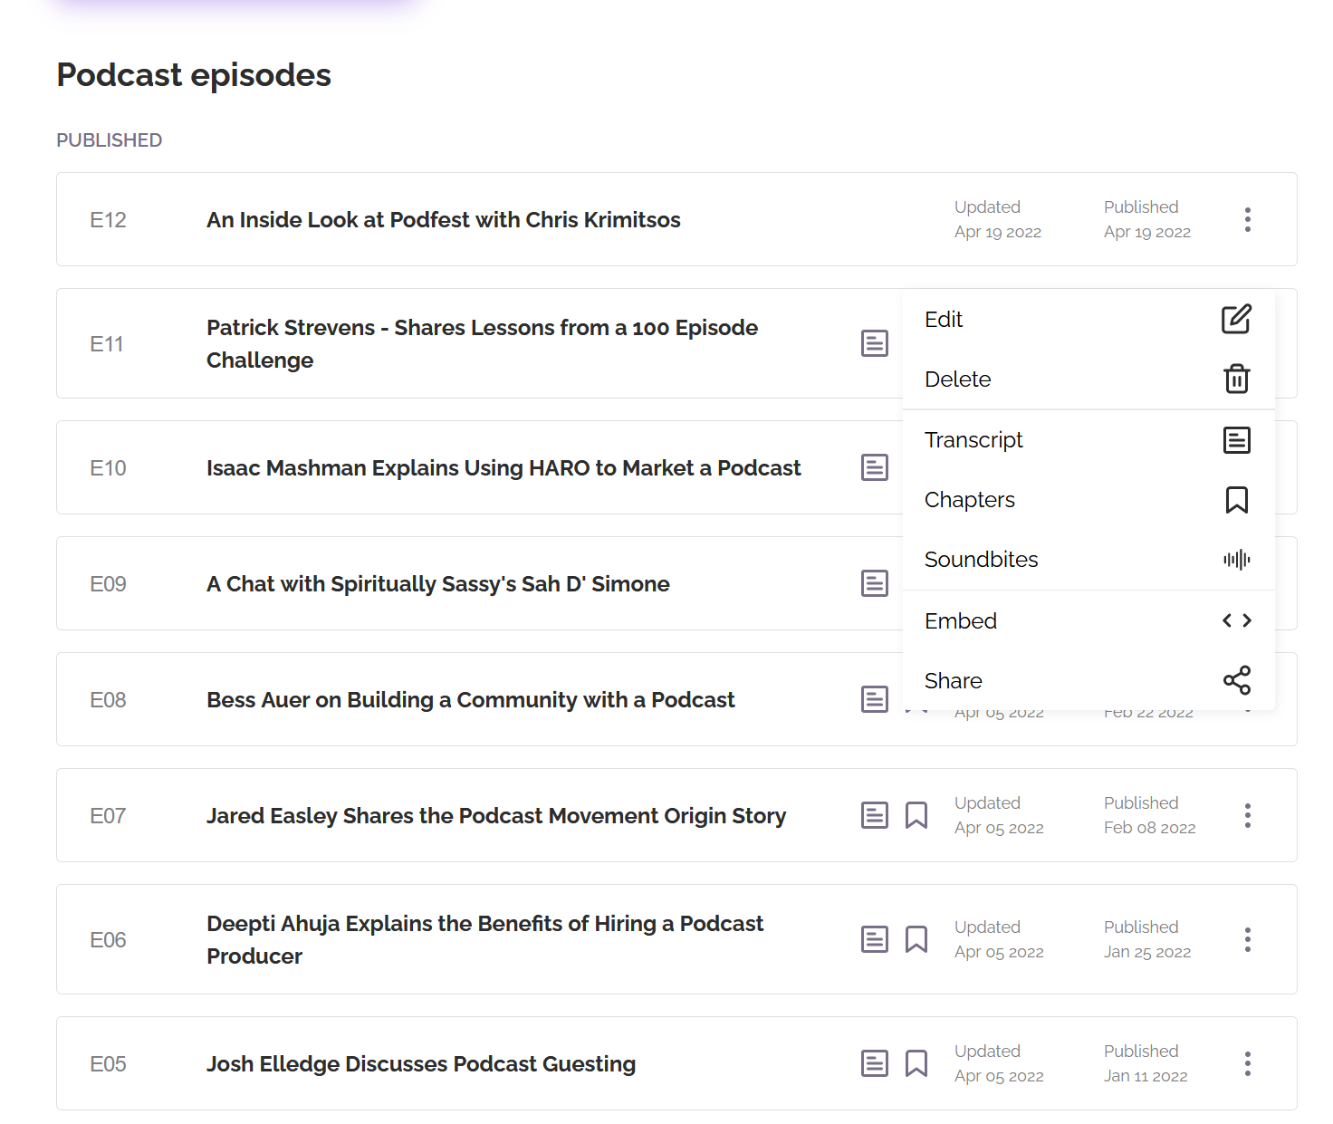Open the transcript icon for episode E10
The image size is (1333, 1124).
(x=874, y=467)
